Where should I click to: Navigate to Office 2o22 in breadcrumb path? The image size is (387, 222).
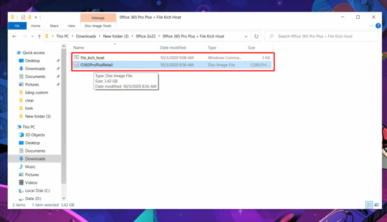146,36
